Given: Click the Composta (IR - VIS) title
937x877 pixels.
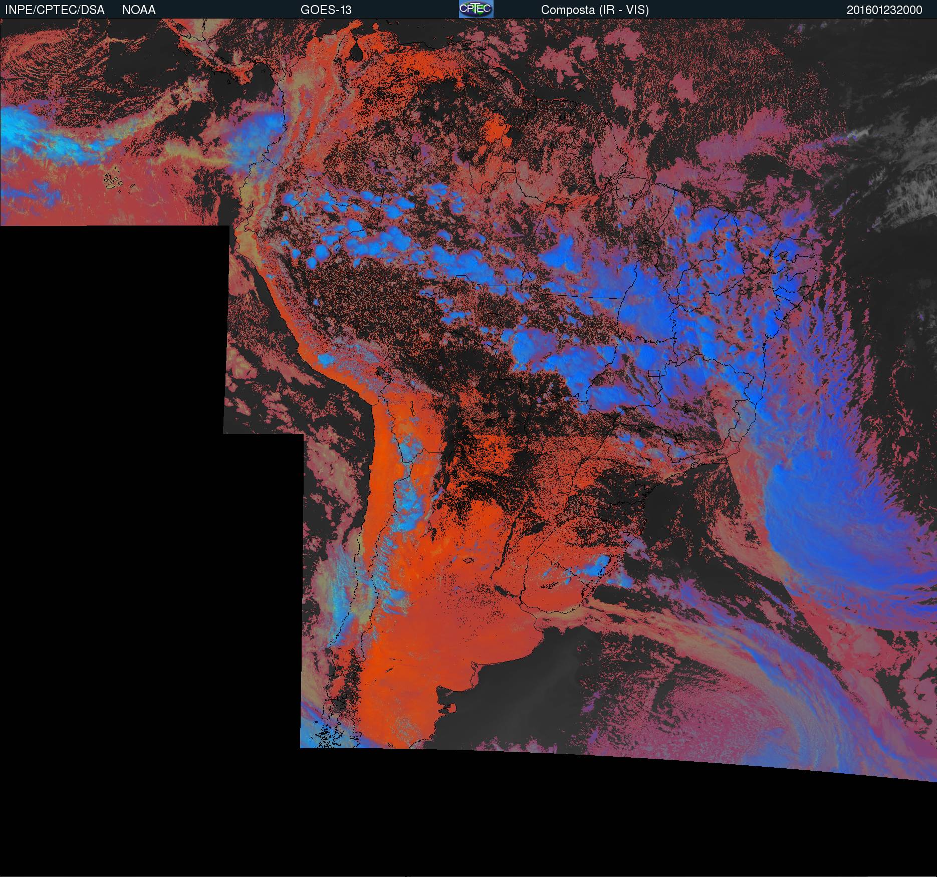Looking at the screenshot, I should coord(595,10).
